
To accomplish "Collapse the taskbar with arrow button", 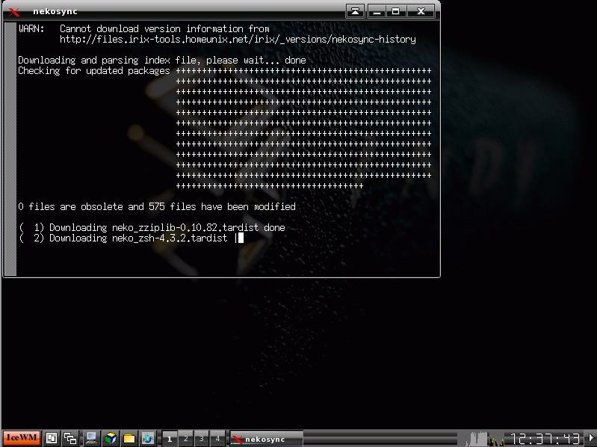I will (591, 439).
